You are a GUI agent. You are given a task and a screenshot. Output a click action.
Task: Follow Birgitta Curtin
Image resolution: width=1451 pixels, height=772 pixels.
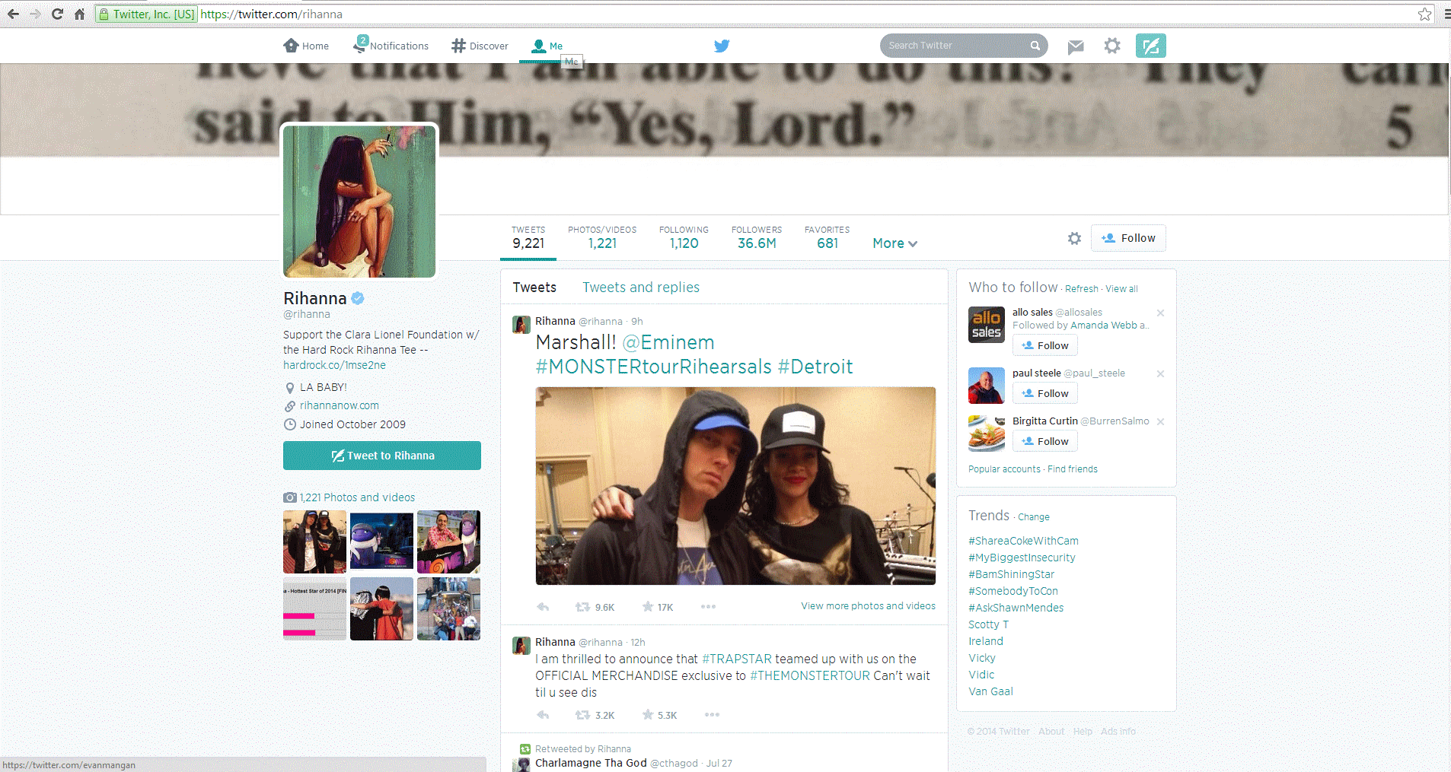1044,441
